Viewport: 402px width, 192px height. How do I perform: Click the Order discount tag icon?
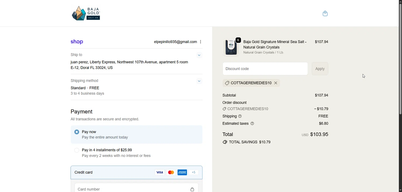tap(224, 109)
